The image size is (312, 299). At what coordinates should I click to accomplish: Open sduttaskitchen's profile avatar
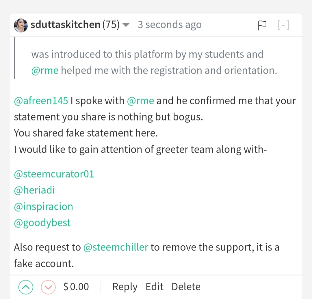21,25
